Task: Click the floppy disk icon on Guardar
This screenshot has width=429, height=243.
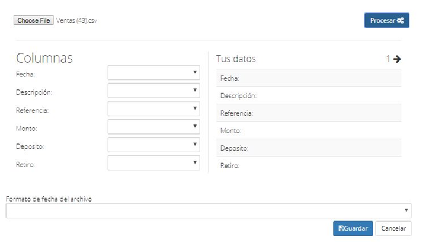Action: pyautogui.click(x=341, y=229)
